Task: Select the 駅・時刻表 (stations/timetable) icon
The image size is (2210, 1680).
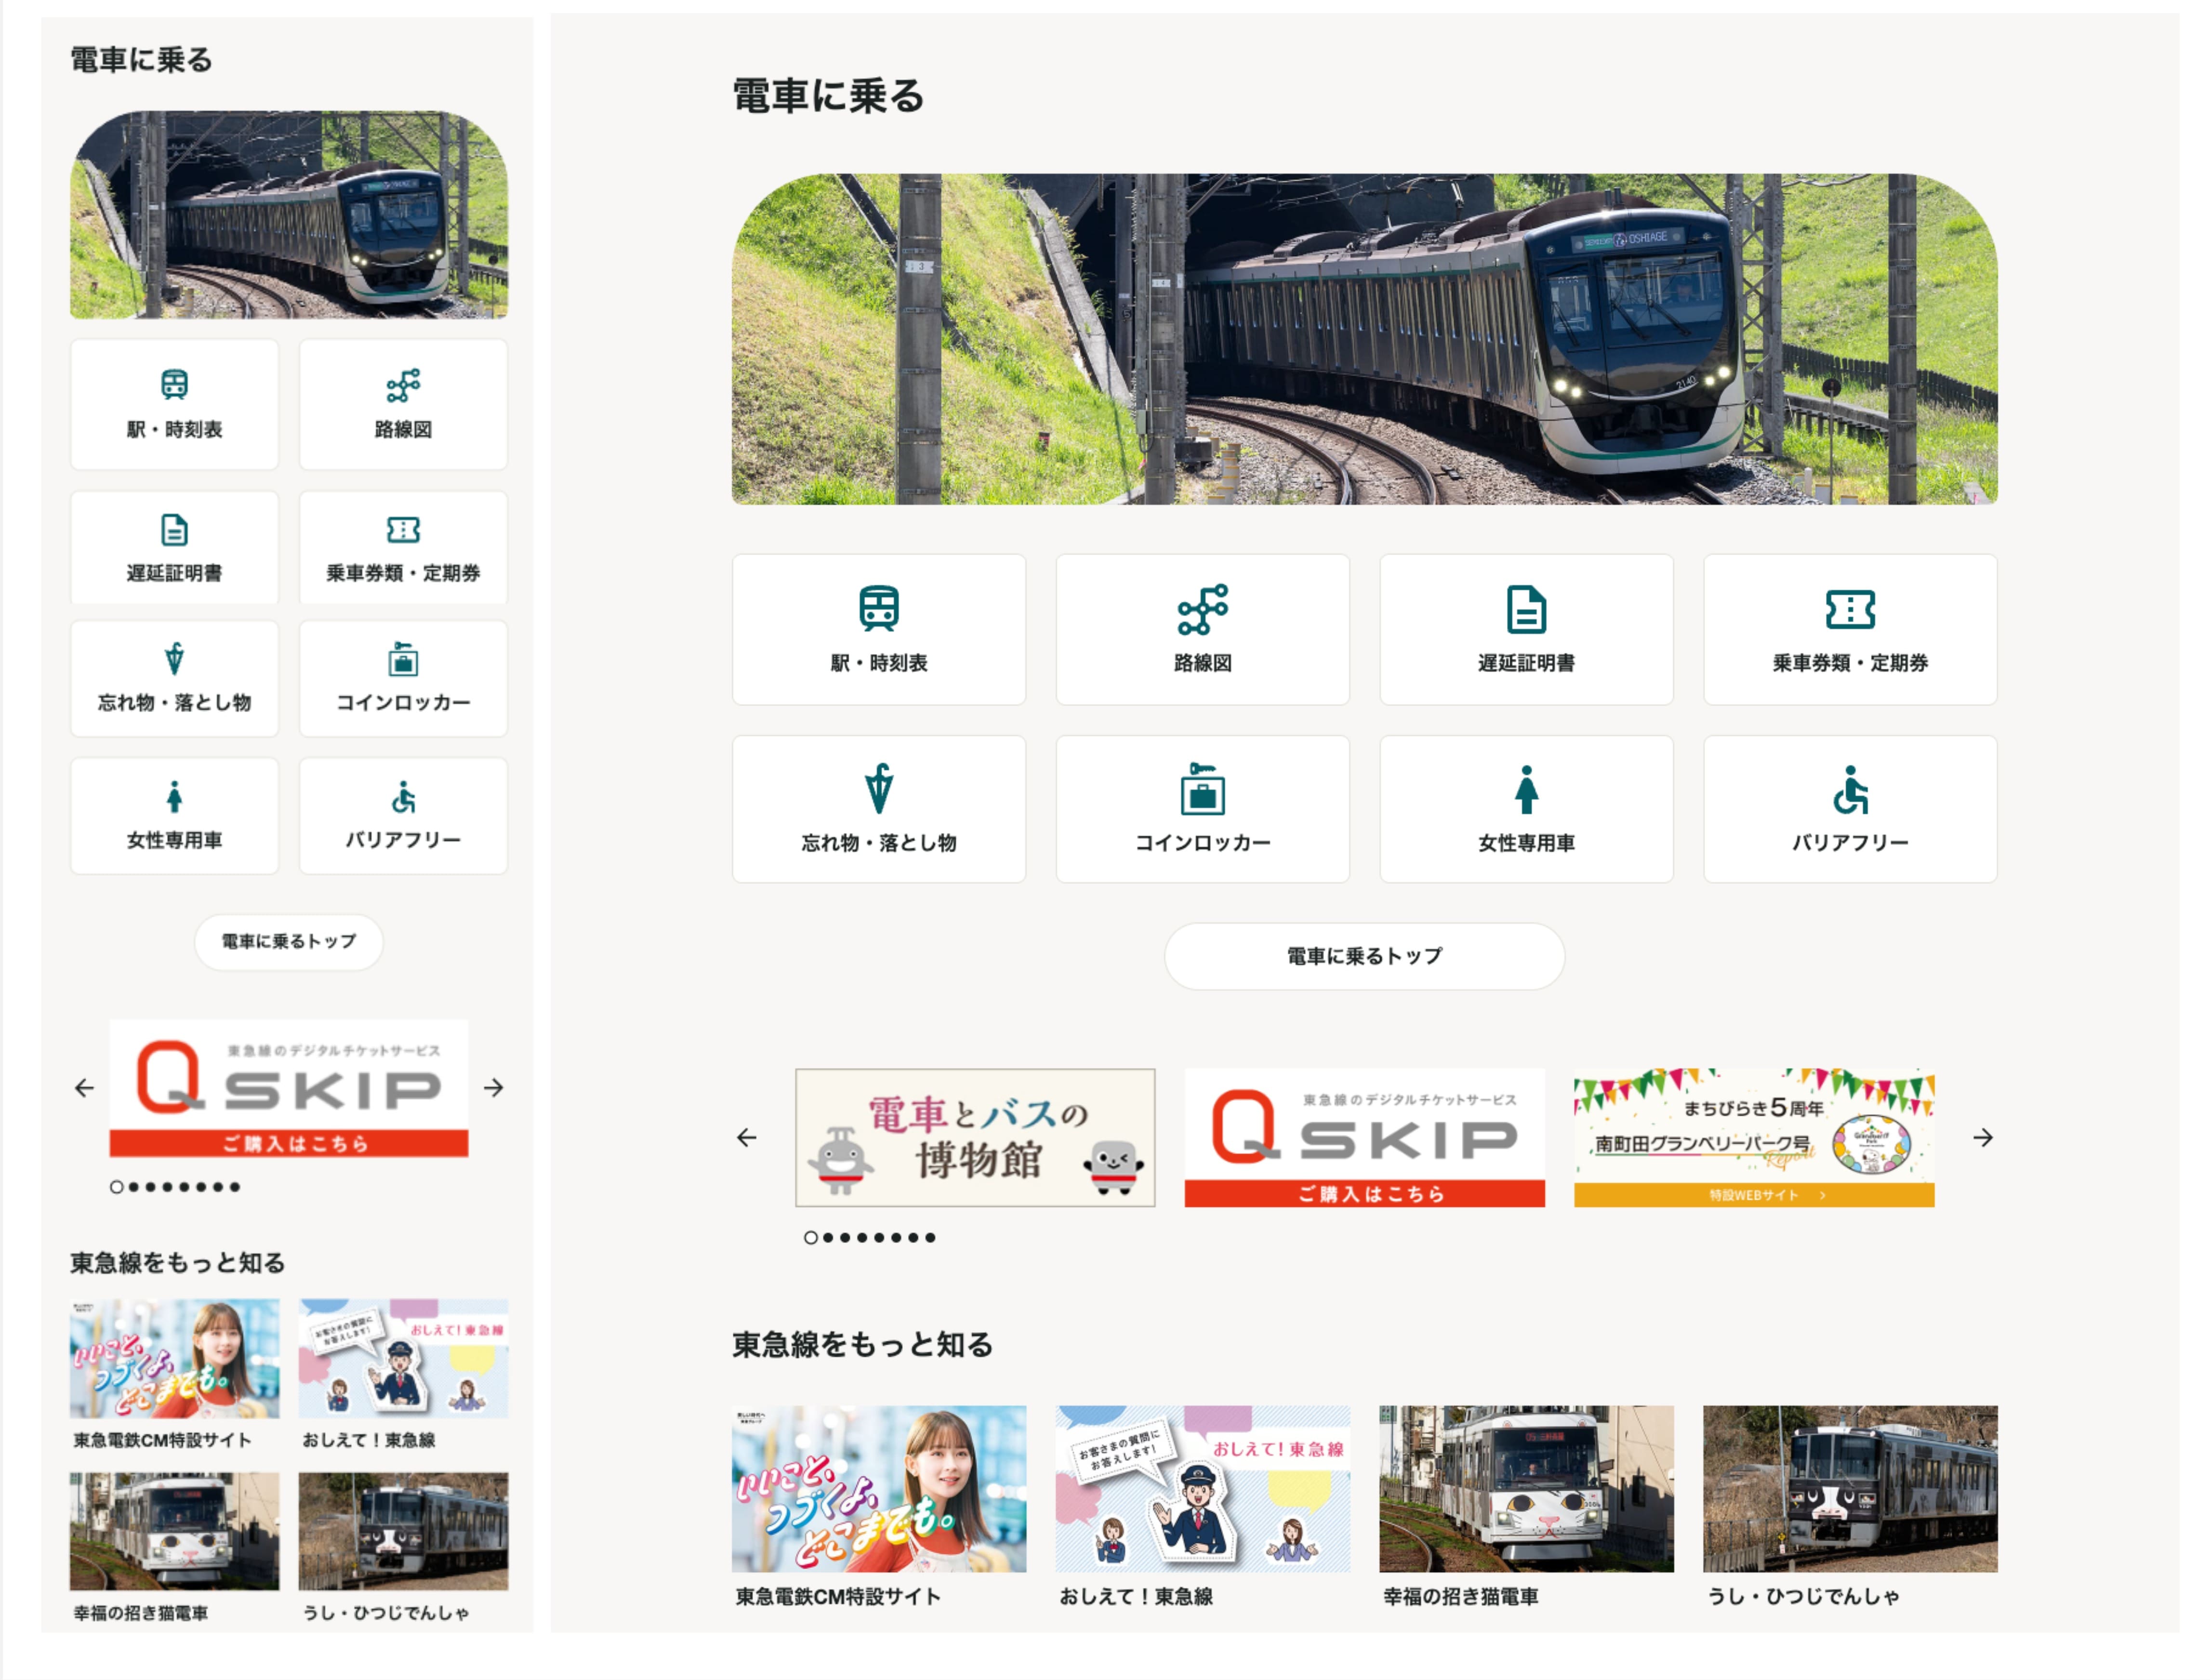Action: coord(878,630)
